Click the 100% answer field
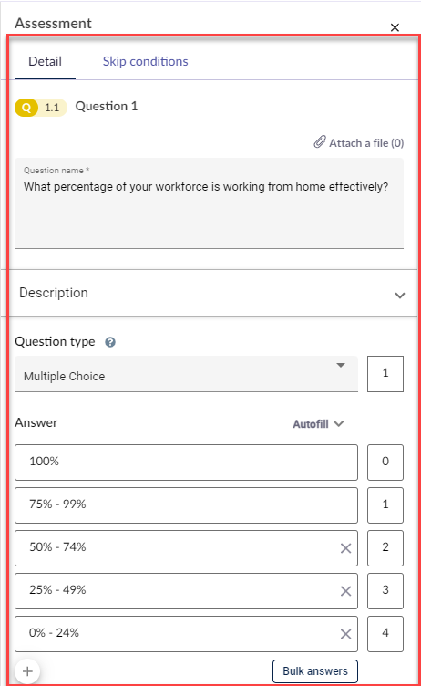This screenshot has height=686, width=421. [186, 463]
